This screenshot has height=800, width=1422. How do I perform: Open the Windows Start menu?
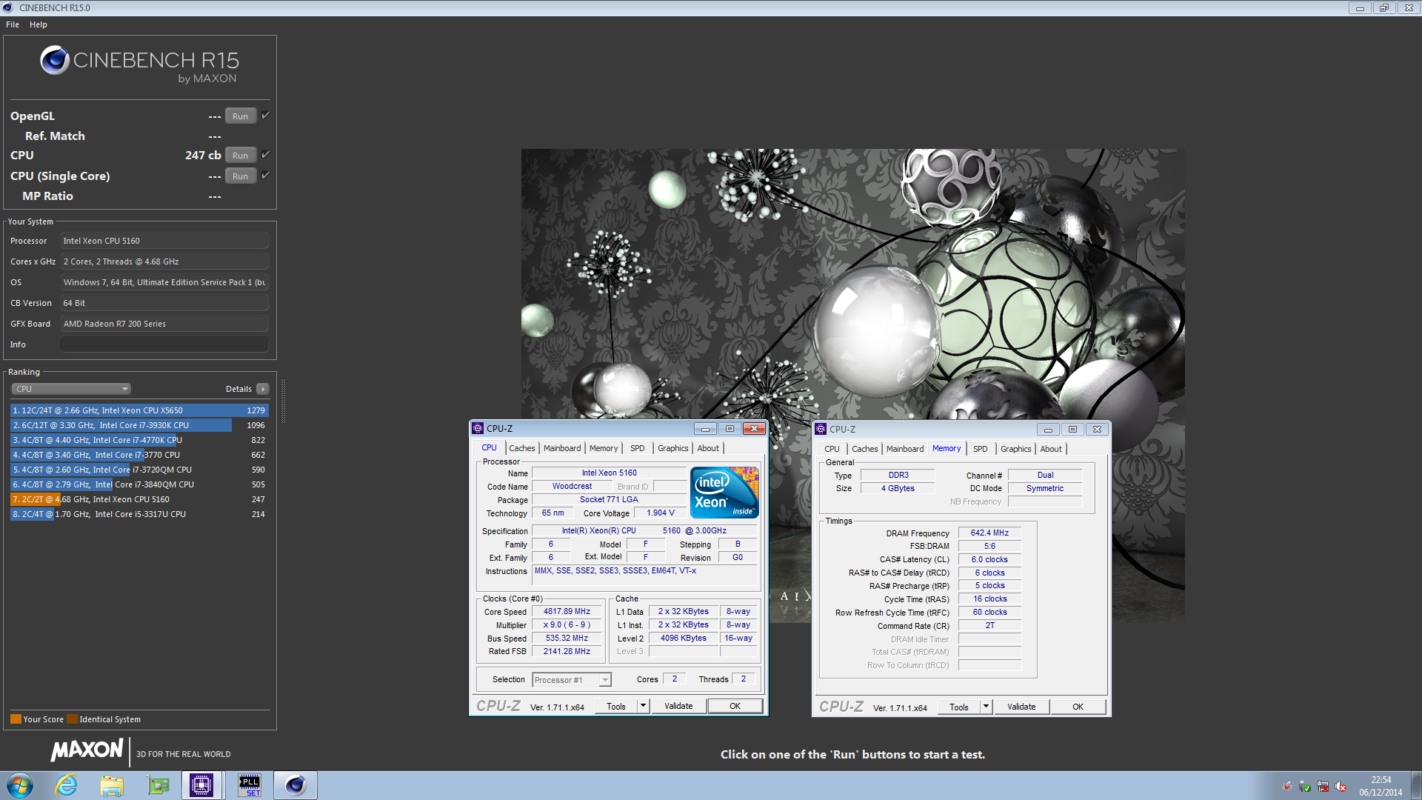point(20,785)
